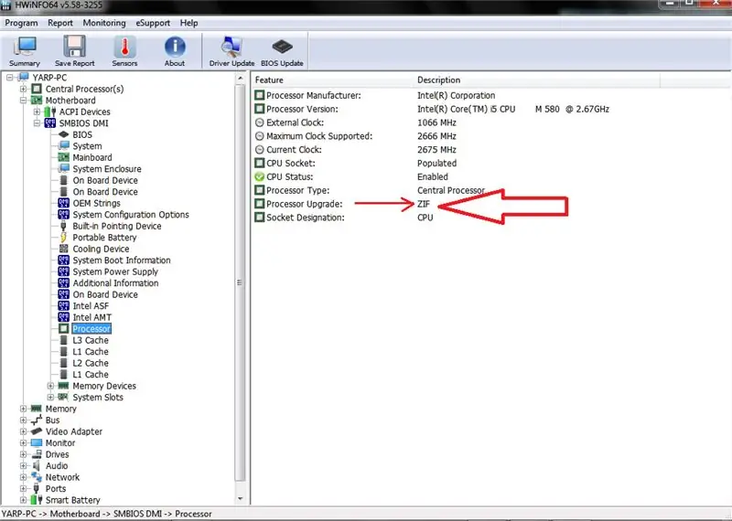Expand the Memory Devices node
The width and height of the screenshot is (732, 521).
pyautogui.click(x=50, y=386)
